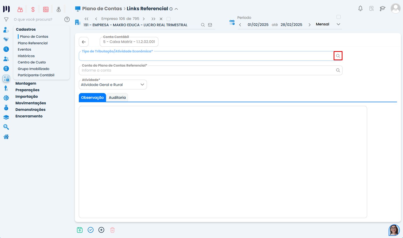This screenshot has width=403, height=238.
Task: Select the Observação tab
Action: point(92,98)
